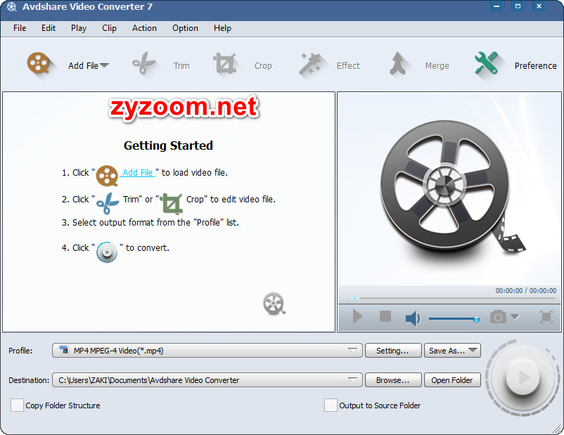Click the Trim toolbar label
Viewport: 564px width, 435px height.
pyautogui.click(x=181, y=66)
